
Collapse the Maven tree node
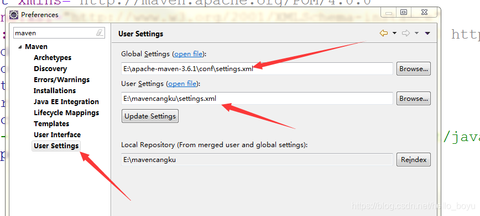(x=20, y=47)
